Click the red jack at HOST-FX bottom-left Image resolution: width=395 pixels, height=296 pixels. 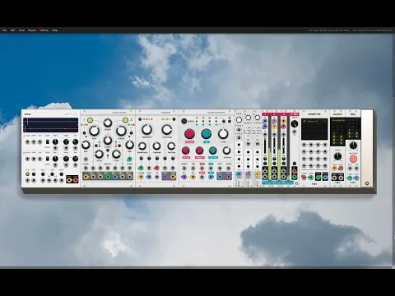[x=304, y=178]
